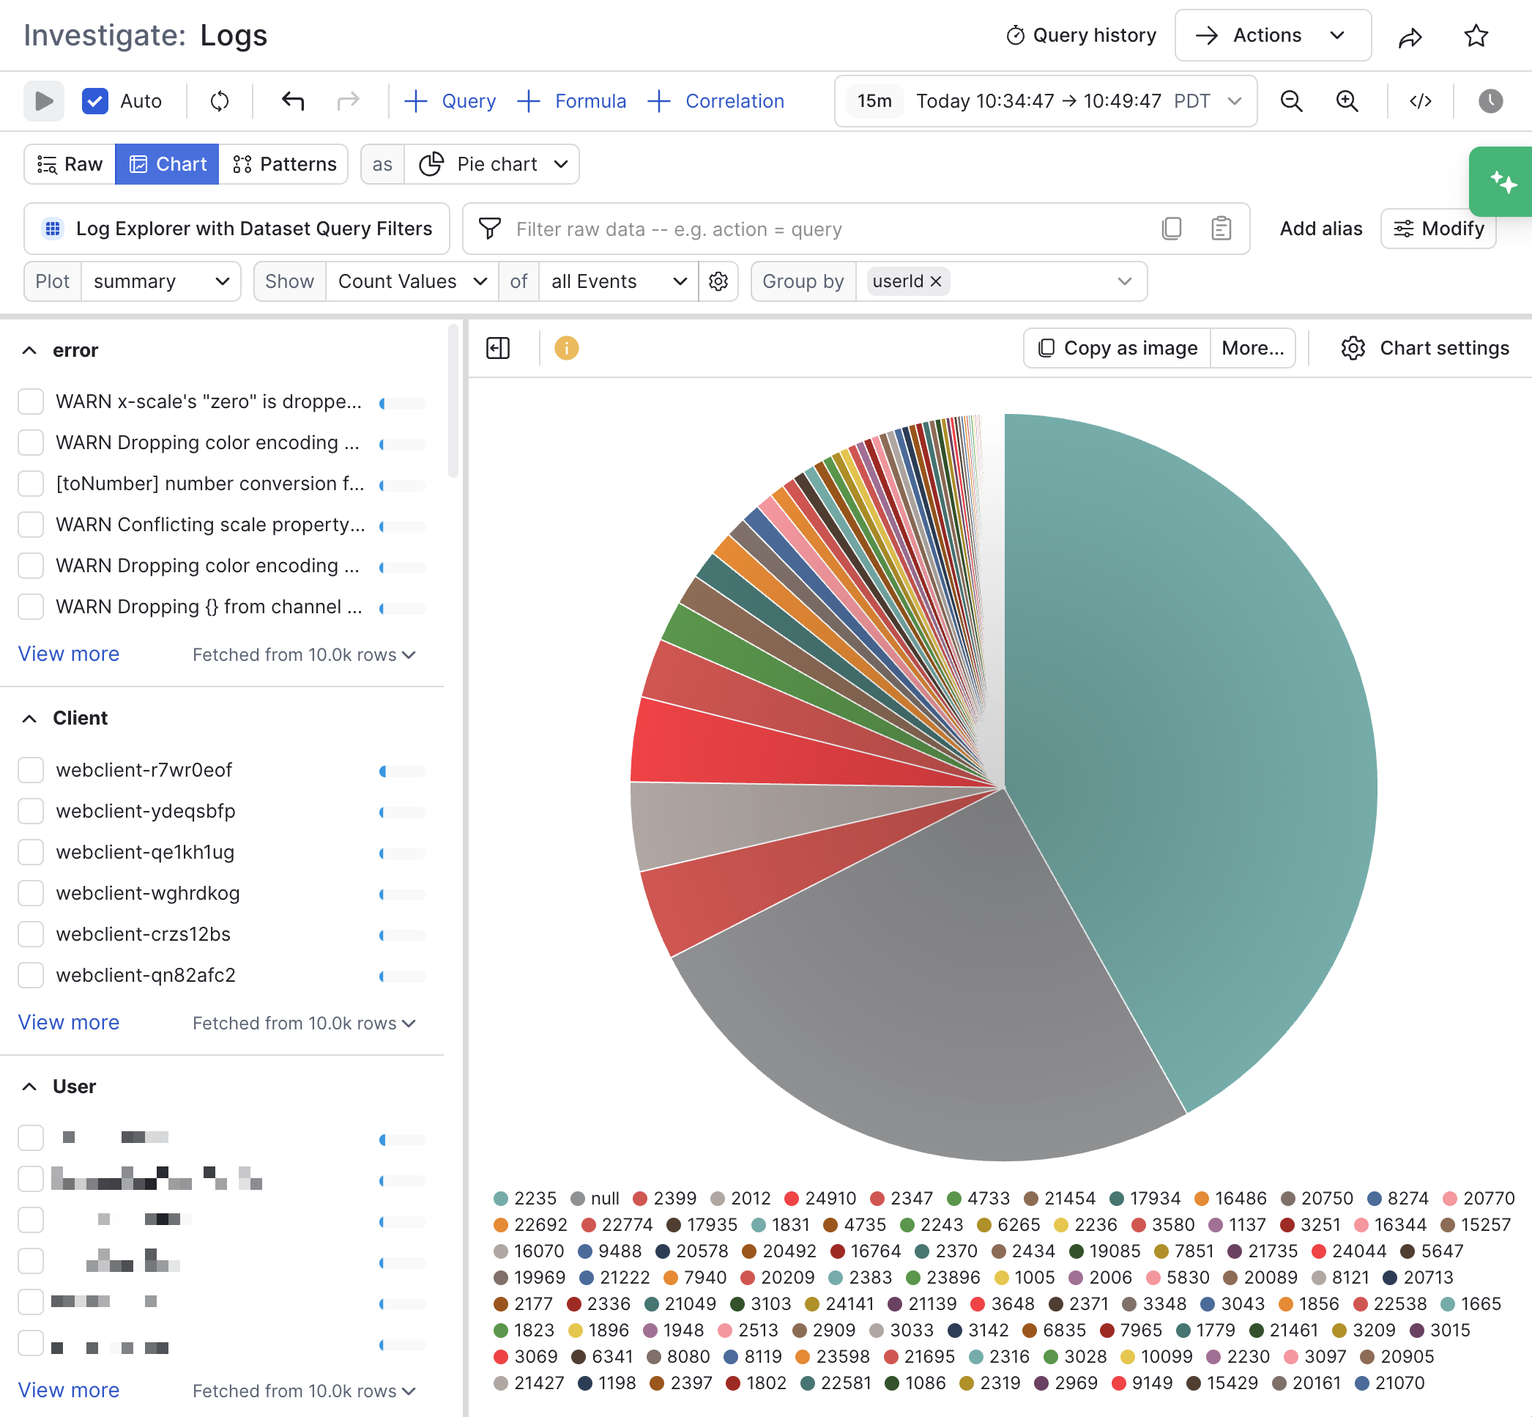The width and height of the screenshot is (1532, 1417).
Task: Collapse the User section
Action: (29, 1087)
